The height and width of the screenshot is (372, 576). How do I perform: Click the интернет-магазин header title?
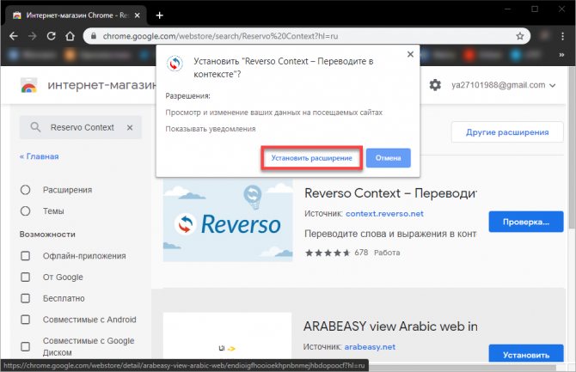pyautogui.click(x=101, y=85)
